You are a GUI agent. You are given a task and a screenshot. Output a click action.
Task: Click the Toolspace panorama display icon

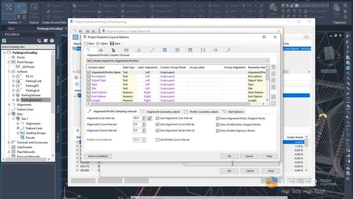pos(39,40)
